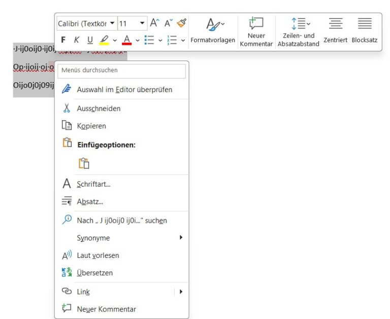Toggle Underline (U) formatting
This screenshot has width=390, height=319.
pyautogui.click(x=90, y=40)
